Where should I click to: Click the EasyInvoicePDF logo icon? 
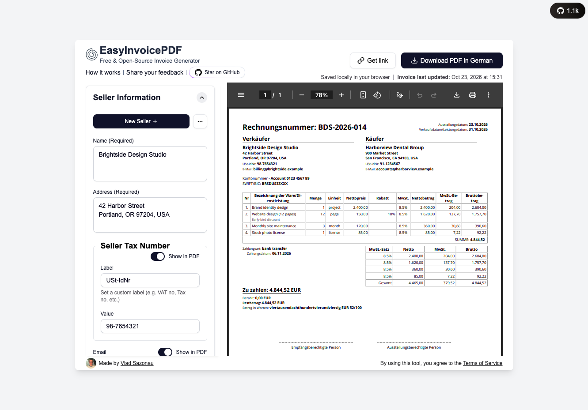pos(91,54)
